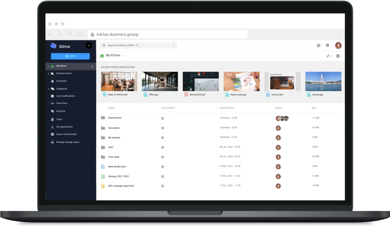Expand the Categories sidebar item

click(x=48, y=89)
